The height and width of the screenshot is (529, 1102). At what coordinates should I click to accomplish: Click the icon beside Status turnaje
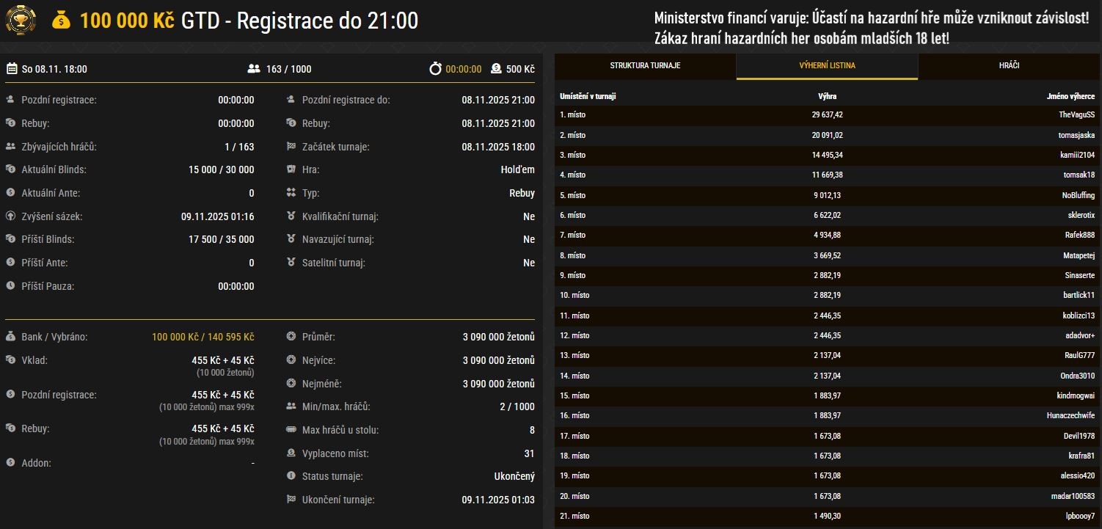tap(291, 476)
